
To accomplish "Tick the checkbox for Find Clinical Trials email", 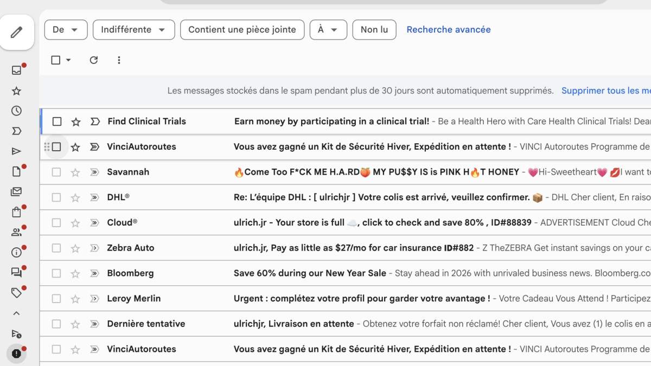I will point(57,121).
